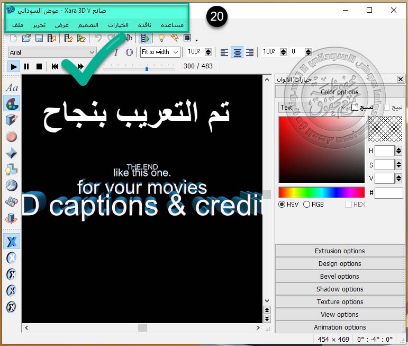Click the Open file folder icon
The width and height of the screenshot is (408, 346).
click(x=26, y=38)
